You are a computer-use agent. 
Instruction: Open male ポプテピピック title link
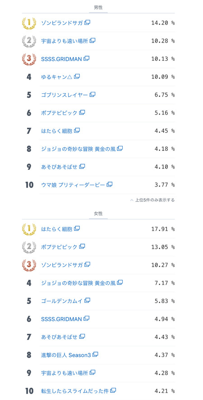tap(59, 112)
